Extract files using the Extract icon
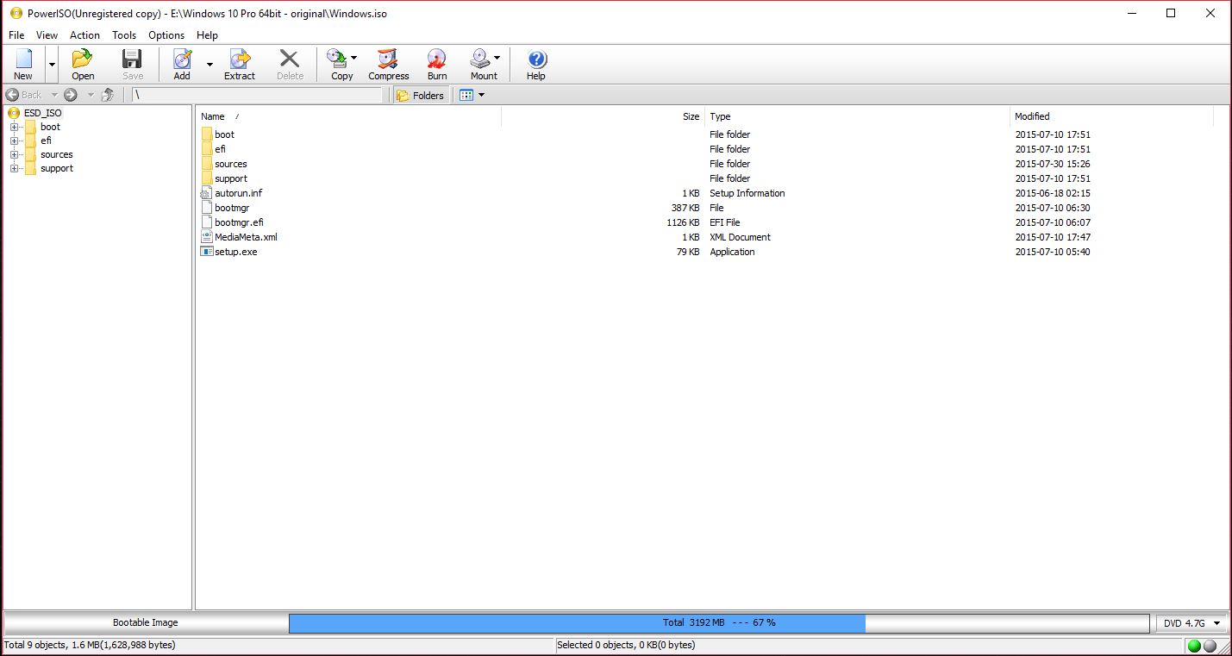 pos(240,64)
